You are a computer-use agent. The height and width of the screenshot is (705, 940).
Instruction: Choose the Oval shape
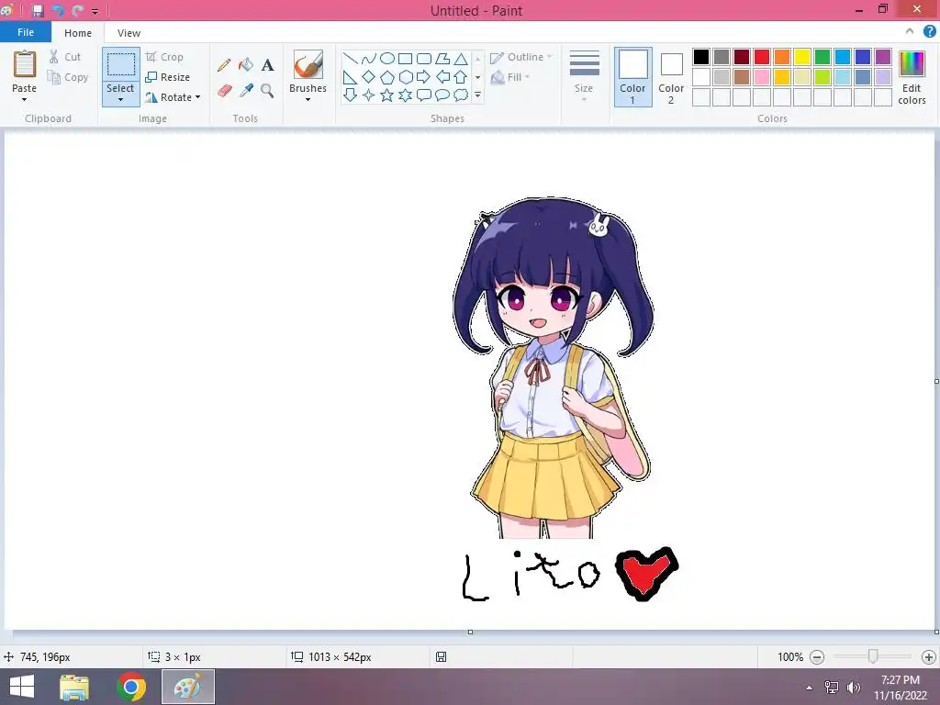point(387,58)
